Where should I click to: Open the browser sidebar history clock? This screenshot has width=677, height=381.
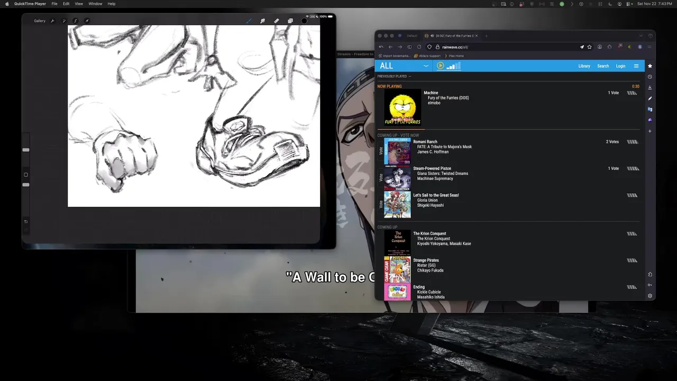(x=650, y=77)
